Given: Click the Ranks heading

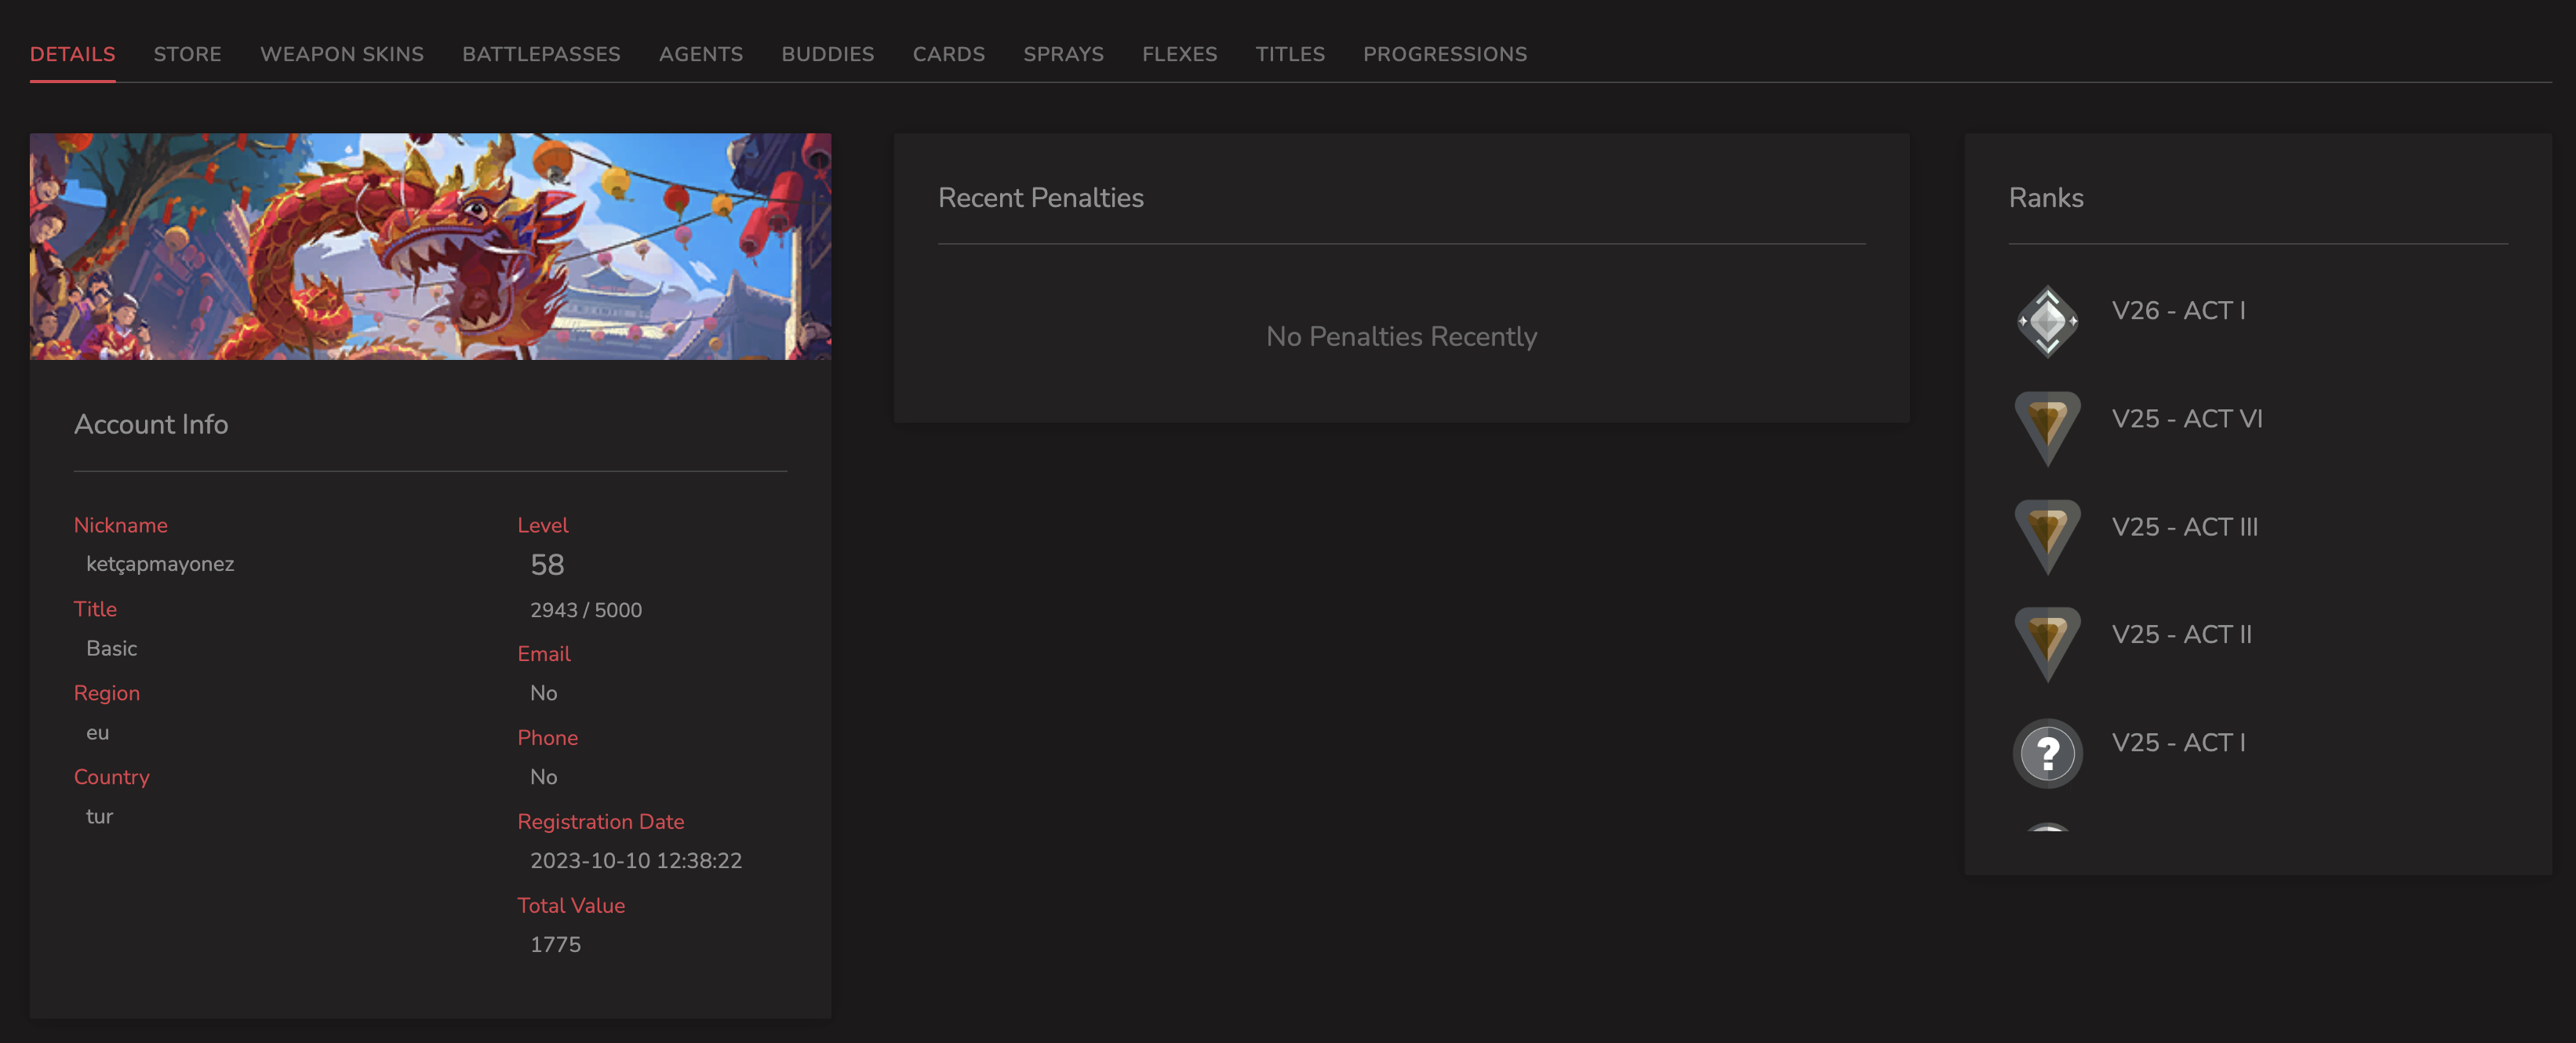Looking at the screenshot, I should click(x=2046, y=198).
